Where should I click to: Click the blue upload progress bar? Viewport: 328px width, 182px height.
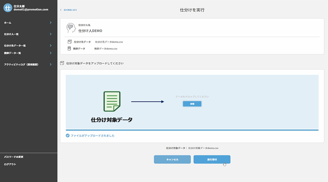pyautogui.click(x=192, y=130)
